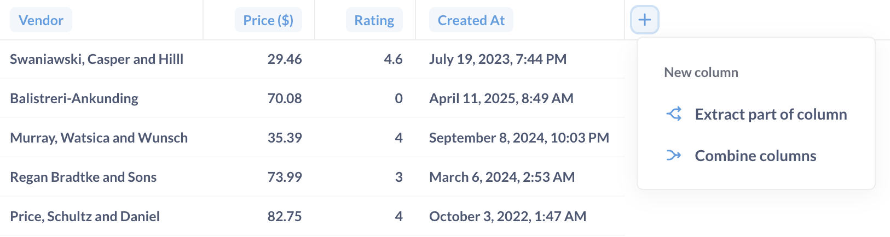Click the Combine columns arrow icon
Viewport: 890px width, 237px height.
click(674, 156)
